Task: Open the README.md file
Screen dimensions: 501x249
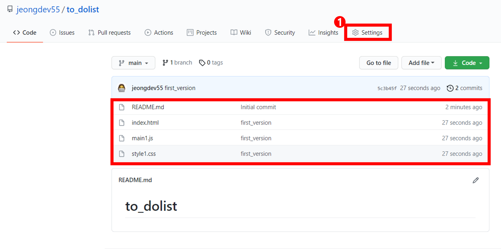Action: (x=148, y=107)
